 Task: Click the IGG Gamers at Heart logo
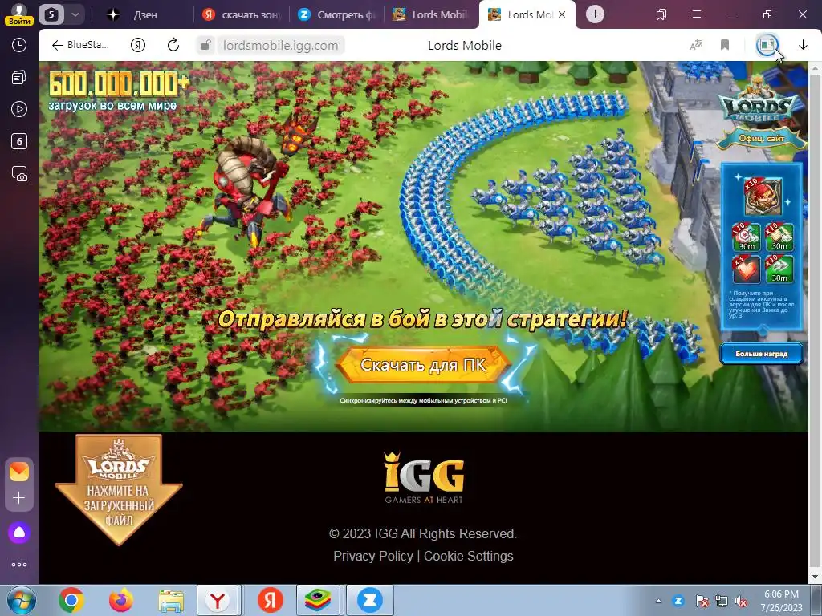pos(424,478)
